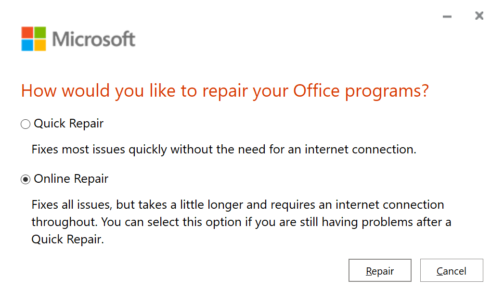The image size is (491, 290).
Task: Click the 'Fixes all issues' description line
Action: point(238,205)
